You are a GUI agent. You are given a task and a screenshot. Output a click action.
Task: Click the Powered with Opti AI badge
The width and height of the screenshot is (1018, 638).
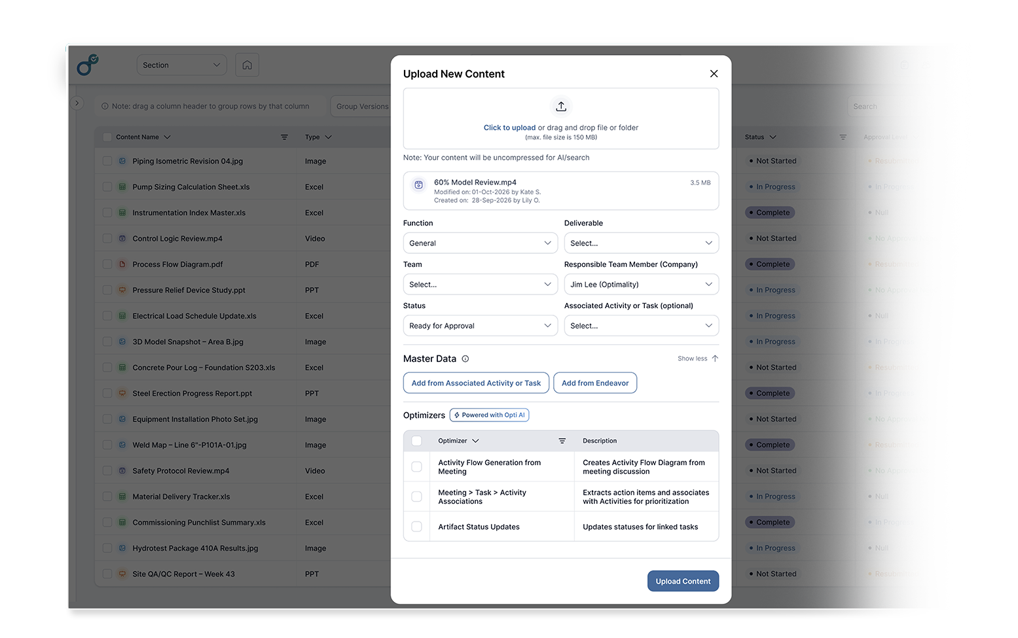(489, 415)
